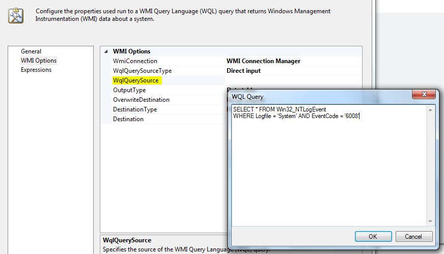Click the query scrollbar up arrow

(430, 110)
